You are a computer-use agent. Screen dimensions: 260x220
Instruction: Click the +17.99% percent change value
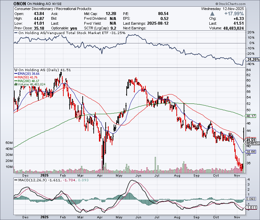tap(234, 14)
